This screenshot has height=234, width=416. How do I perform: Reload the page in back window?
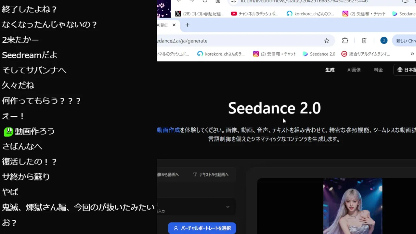point(205,1)
